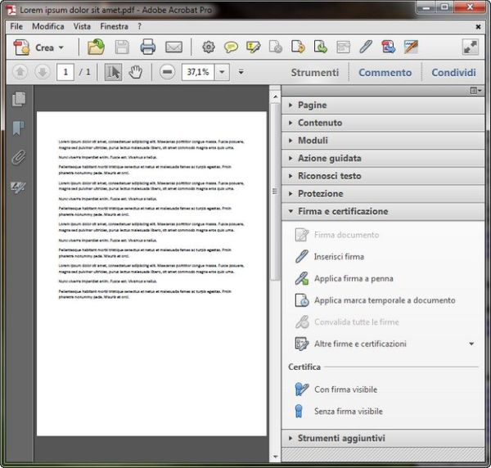
Task: Open the bookmarks side panel
Action: click(x=18, y=128)
